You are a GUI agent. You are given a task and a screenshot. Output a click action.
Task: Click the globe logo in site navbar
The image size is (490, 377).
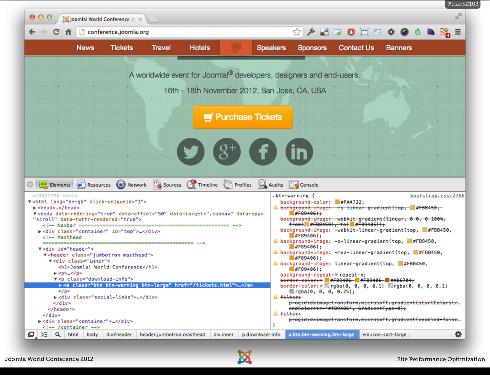[236, 47]
